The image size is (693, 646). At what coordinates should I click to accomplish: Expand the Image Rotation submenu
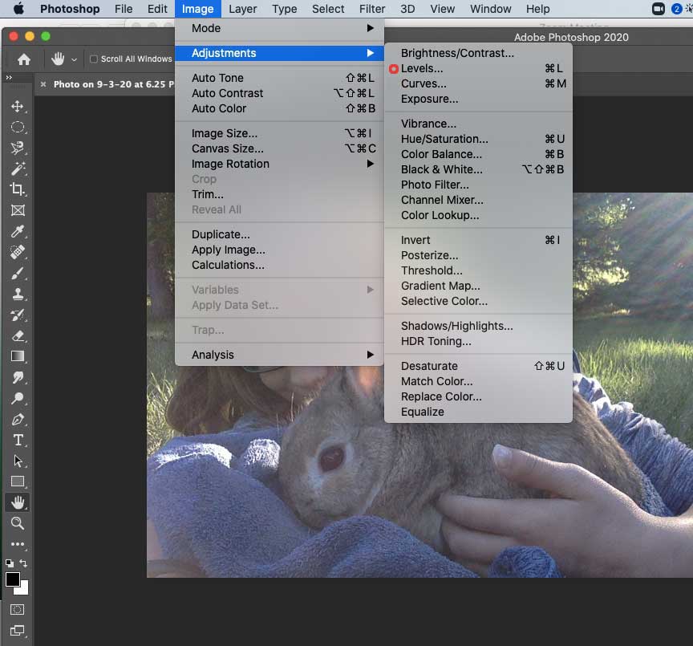(x=279, y=164)
